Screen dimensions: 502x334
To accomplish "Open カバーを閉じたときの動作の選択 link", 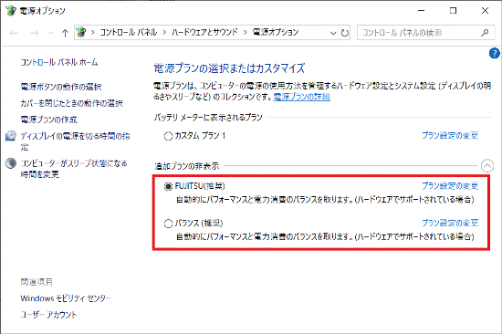I will pos(72,103).
